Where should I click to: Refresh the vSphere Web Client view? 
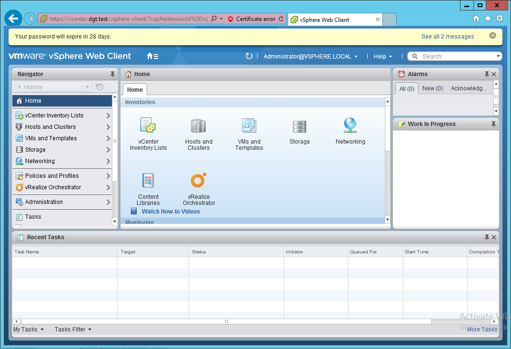tap(249, 56)
